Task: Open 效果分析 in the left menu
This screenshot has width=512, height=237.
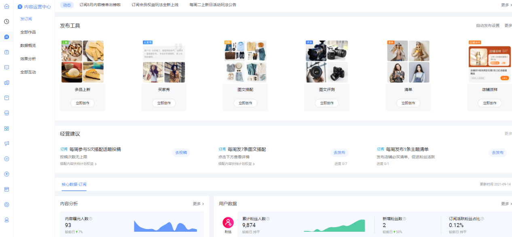Action: click(28, 59)
